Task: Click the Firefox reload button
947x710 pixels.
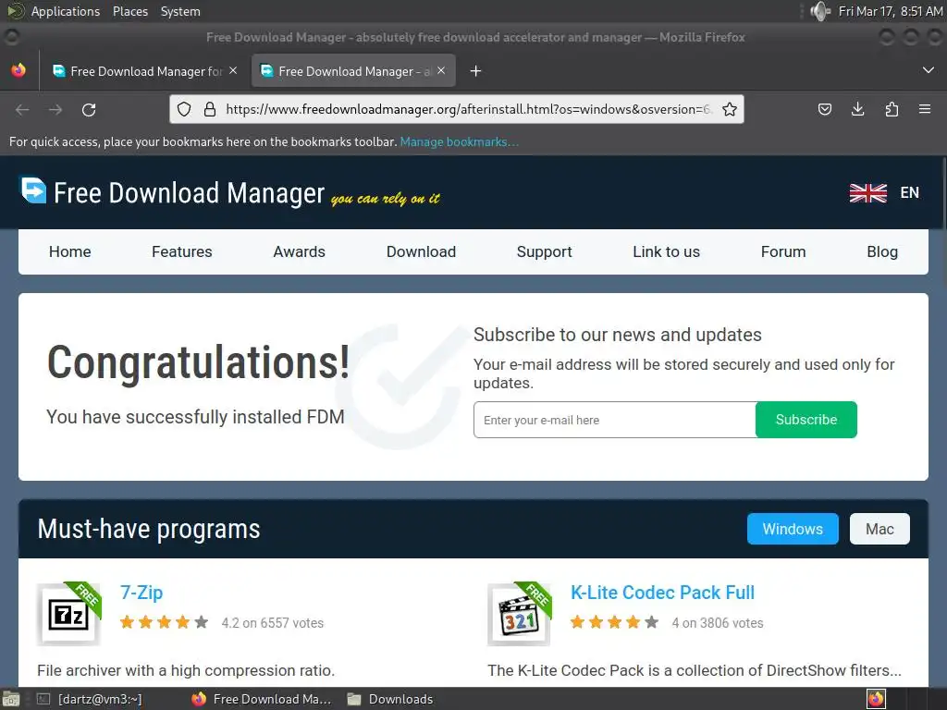Action: click(89, 110)
